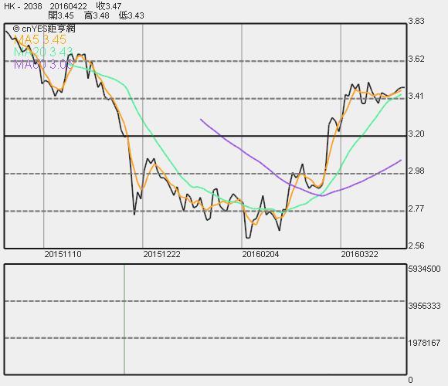Click the 3.41 price axis label
Image resolution: width=448 pixels, height=386 pixels.
(x=416, y=96)
